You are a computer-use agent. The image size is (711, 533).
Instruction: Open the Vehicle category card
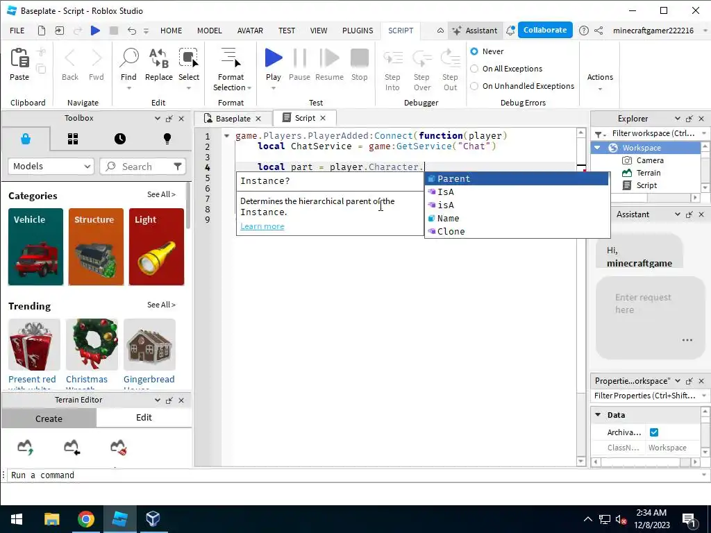(x=36, y=247)
